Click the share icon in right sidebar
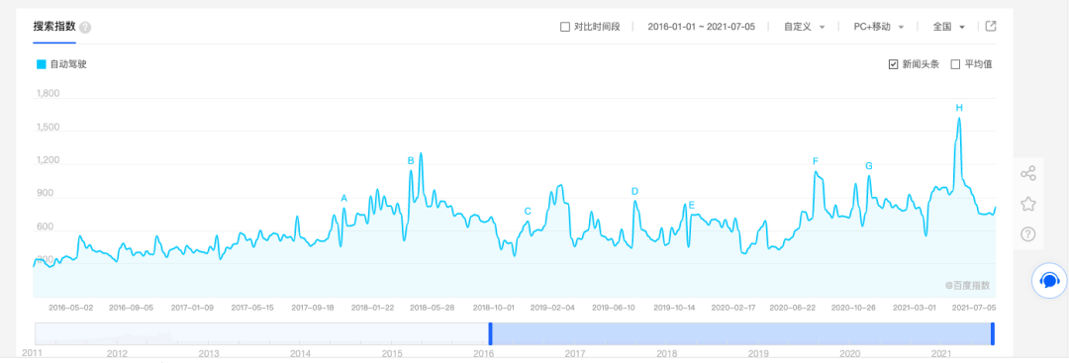This screenshot has width=1069, height=363. (1028, 173)
